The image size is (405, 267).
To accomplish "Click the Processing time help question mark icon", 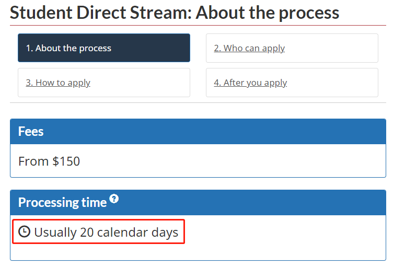I will point(114,199).
